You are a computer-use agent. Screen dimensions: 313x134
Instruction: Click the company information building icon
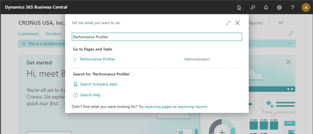(x=239, y=7)
